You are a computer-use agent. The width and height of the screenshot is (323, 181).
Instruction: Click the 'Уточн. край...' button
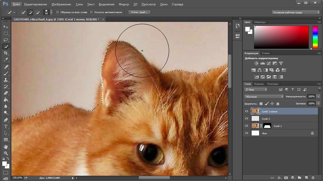[x=139, y=12]
